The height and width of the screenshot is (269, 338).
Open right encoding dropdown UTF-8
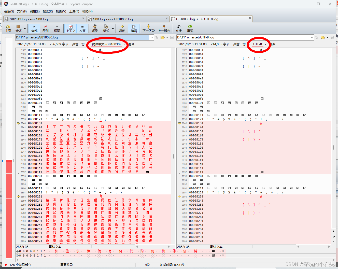click(260, 44)
